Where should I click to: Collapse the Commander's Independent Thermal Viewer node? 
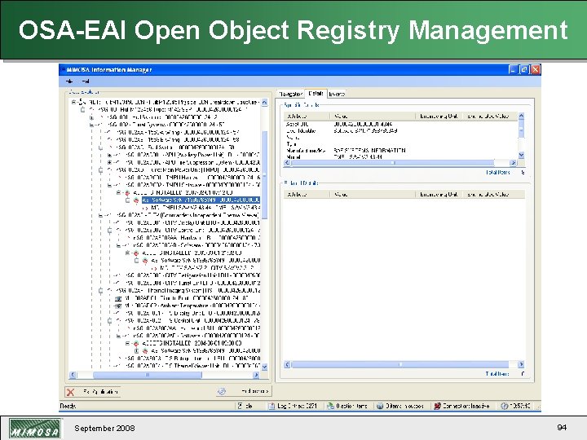pos(101,215)
